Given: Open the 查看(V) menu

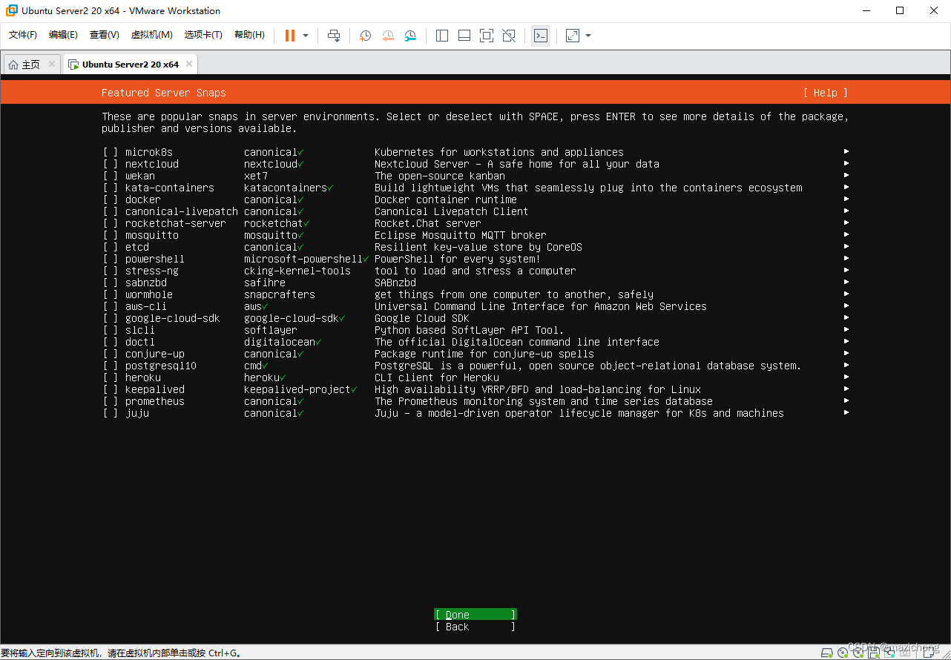Looking at the screenshot, I should point(105,35).
